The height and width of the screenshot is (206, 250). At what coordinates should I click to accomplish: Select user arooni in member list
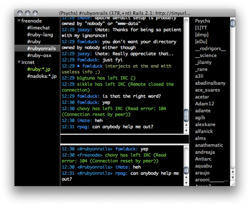[x=212, y=180]
